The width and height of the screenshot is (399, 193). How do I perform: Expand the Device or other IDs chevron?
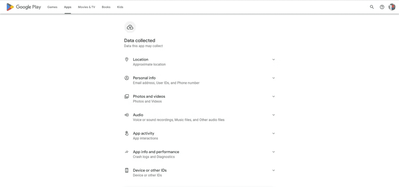pyautogui.click(x=273, y=170)
